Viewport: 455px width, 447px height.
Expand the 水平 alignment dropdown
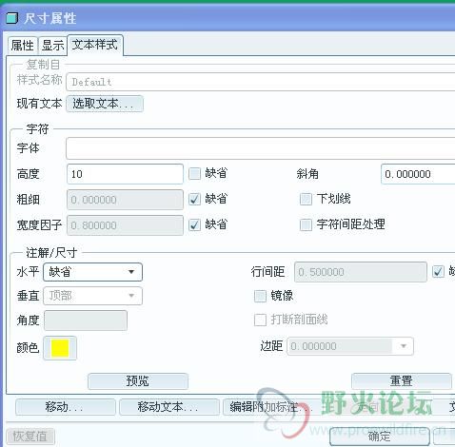click(x=92, y=272)
